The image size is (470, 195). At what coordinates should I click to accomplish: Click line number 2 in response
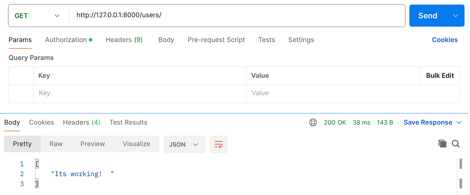point(22,174)
